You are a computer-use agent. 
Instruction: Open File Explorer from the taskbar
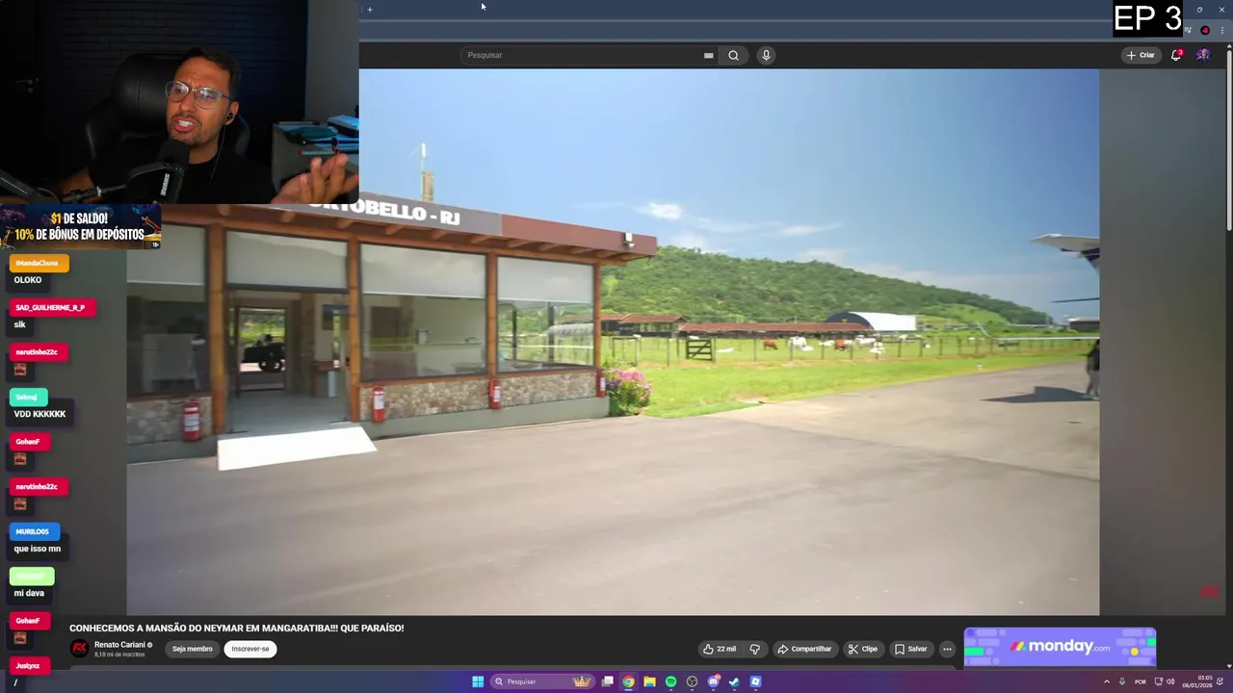pos(649,681)
